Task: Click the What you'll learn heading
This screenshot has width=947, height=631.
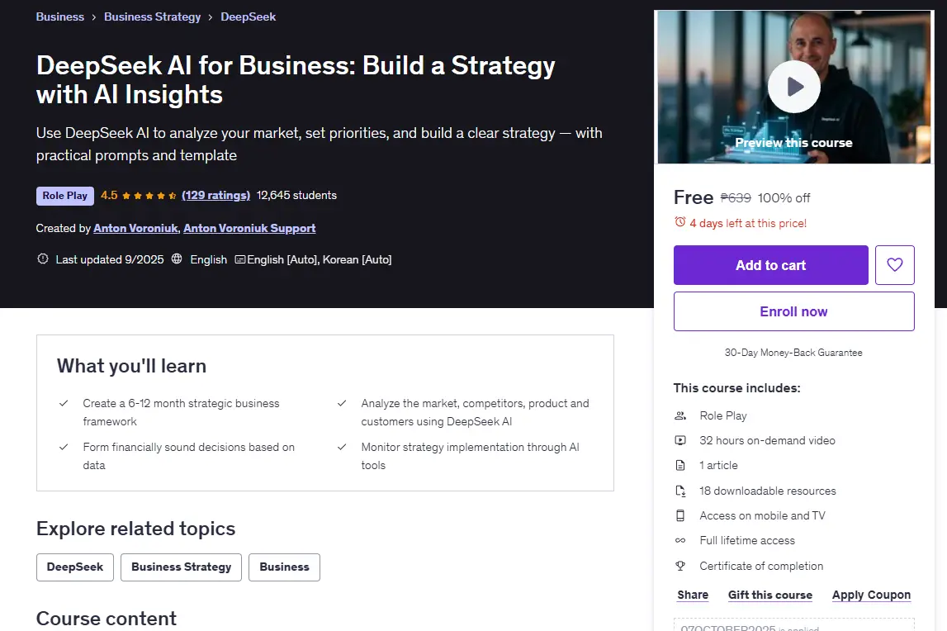Action: (131, 366)
